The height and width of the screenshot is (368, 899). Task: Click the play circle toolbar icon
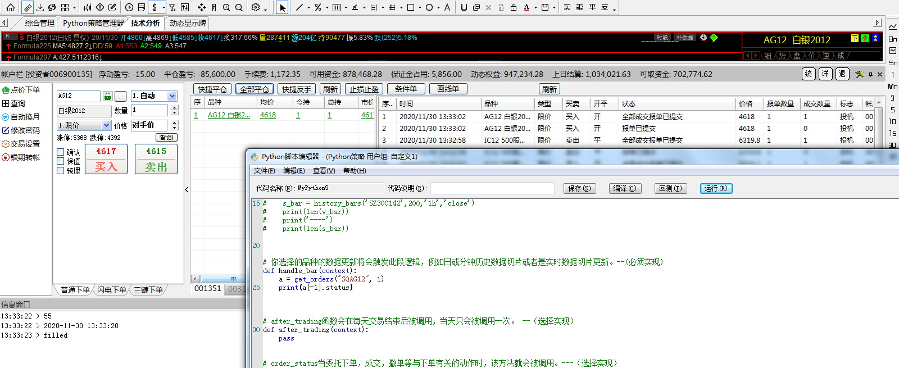[x=129, y=7]
